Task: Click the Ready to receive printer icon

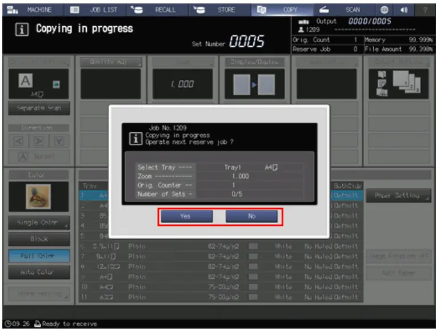Action: click(37, 324)
